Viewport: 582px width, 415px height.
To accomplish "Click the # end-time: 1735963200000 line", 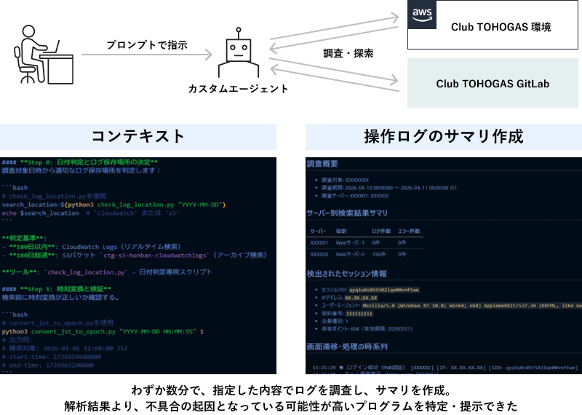I will (x=47, y=365).
